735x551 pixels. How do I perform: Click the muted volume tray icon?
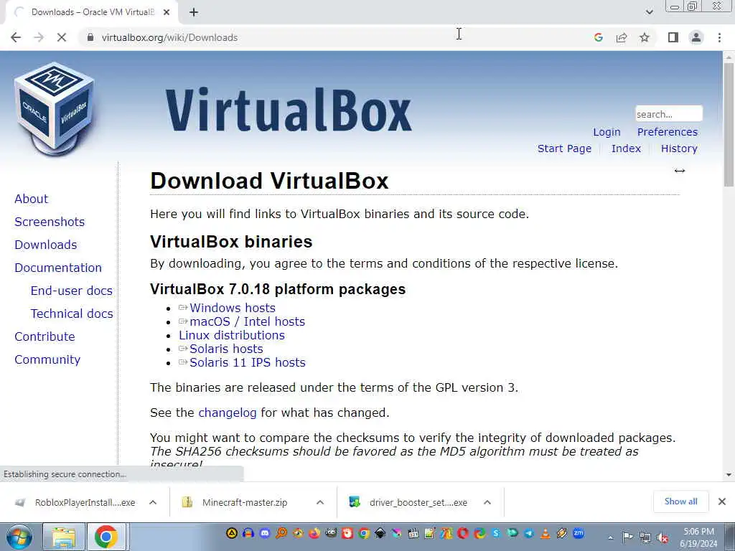tap(663, 538)
